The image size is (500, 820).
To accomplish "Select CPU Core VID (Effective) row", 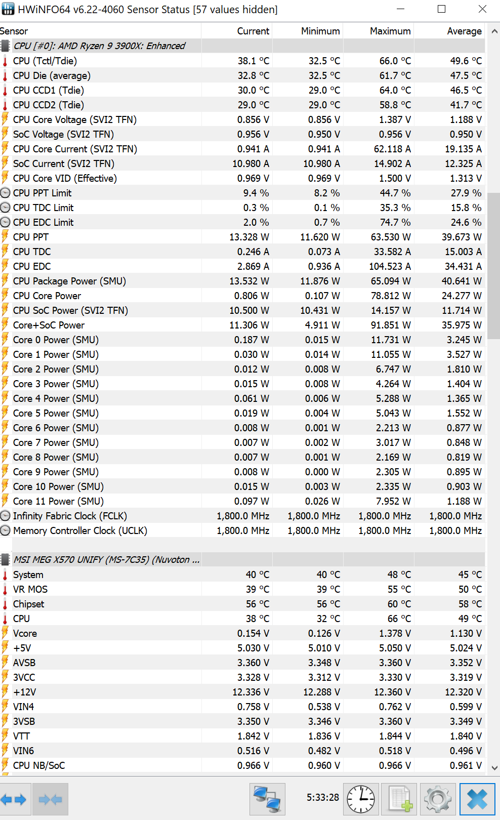I will tap(242, 178).
